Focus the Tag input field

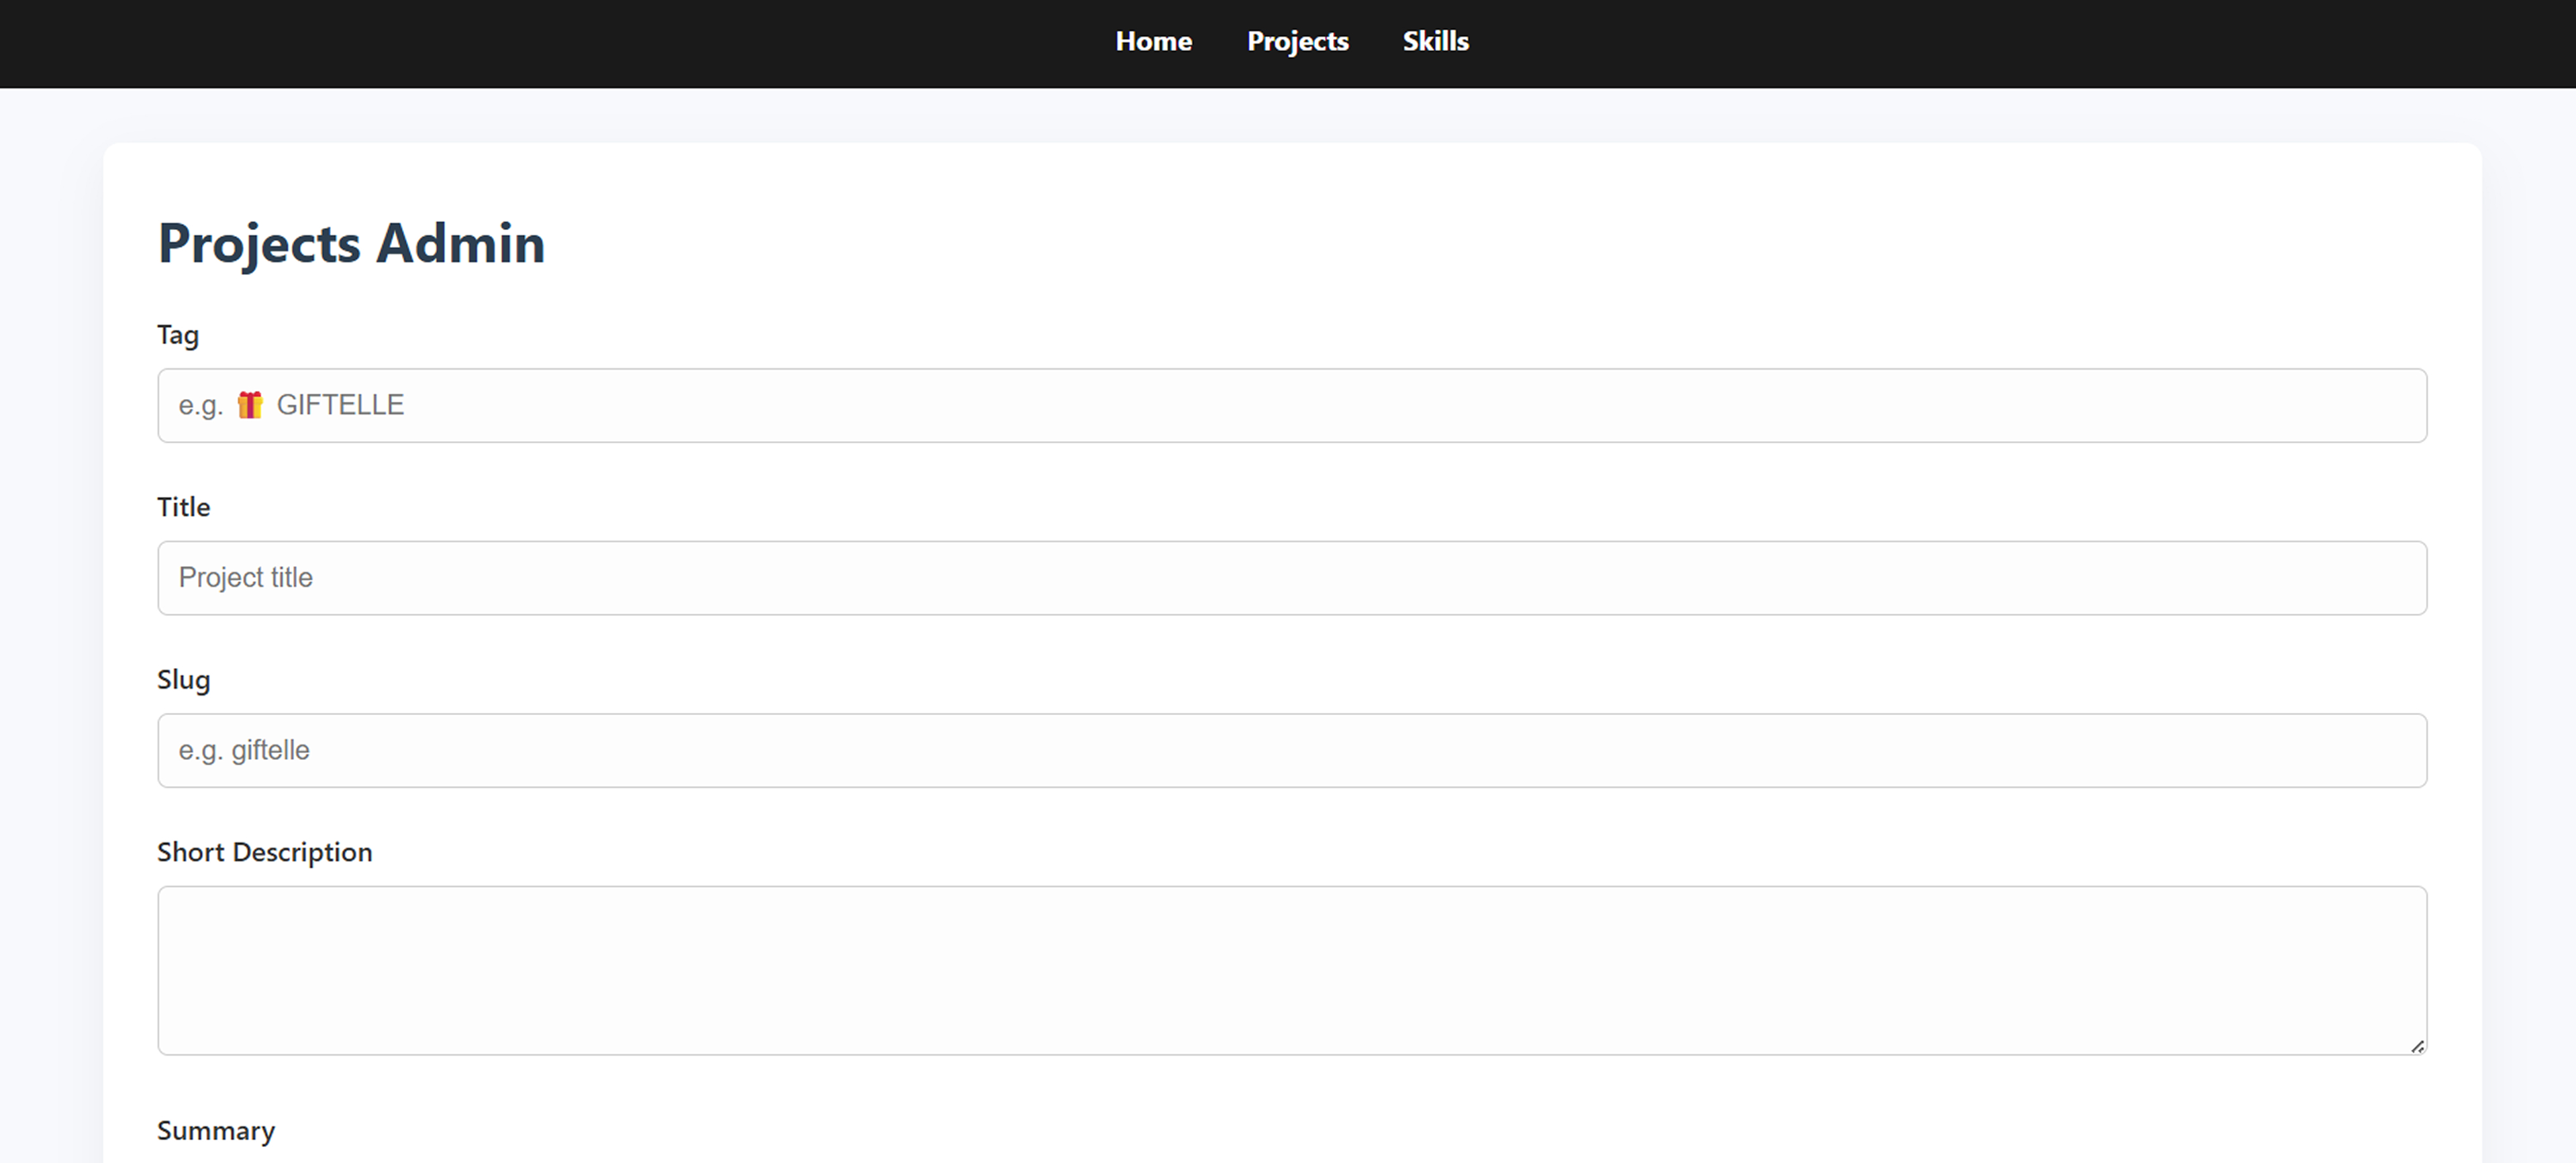click(1291, 406)
